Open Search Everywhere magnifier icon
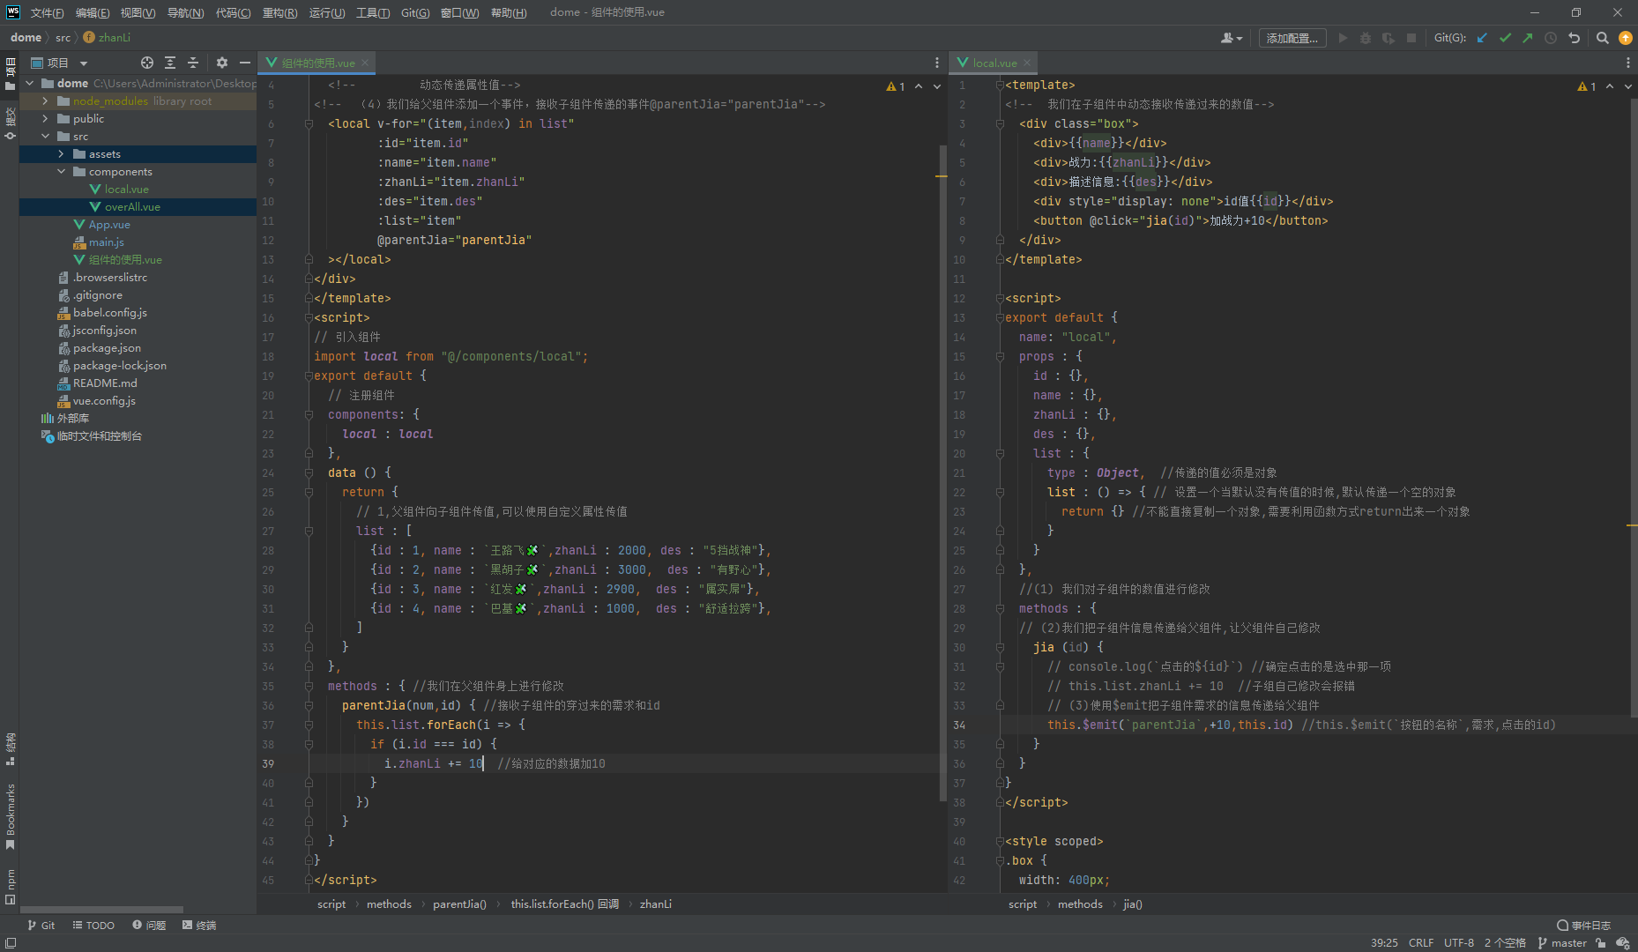The width and height of the screenshot is (1638, 952). coord(1603,38)
